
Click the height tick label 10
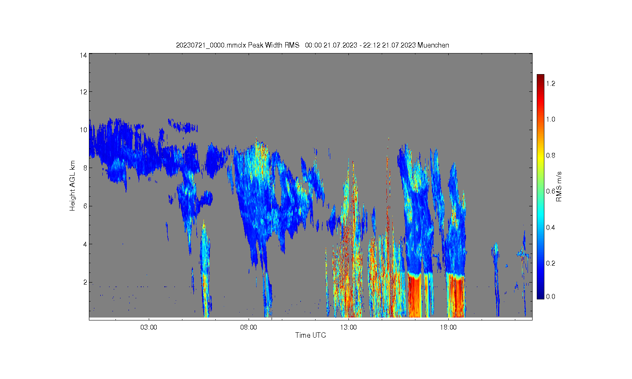tap(83, 130)
